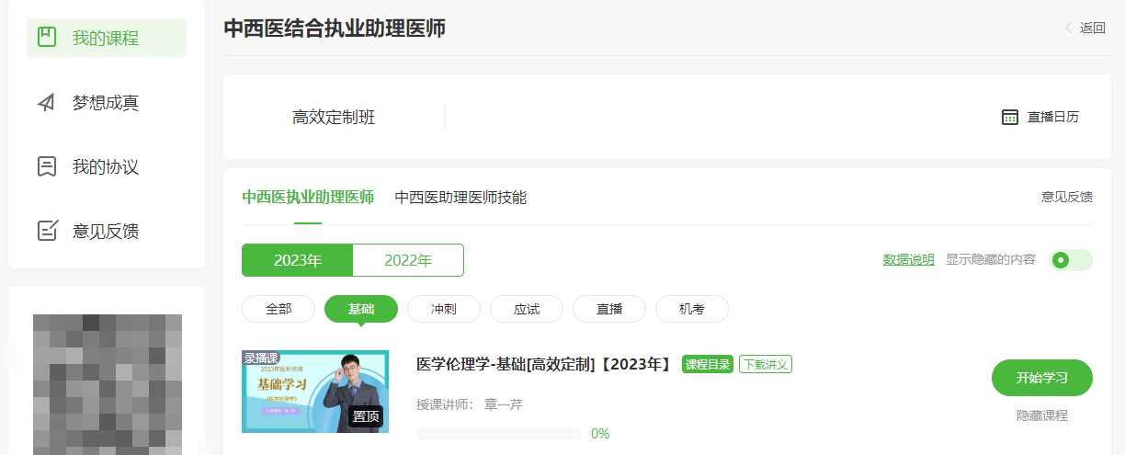Screen dimensions: 1125x455
Task: Toggle the show hidden content switch
Action: click(x=1071, y=260)
